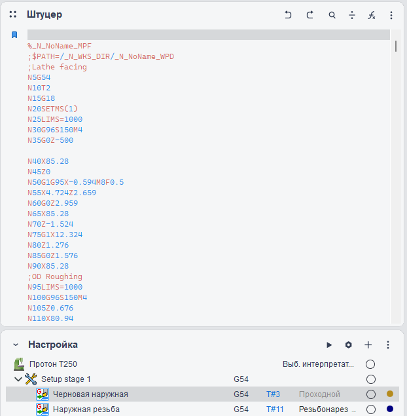
Task: Click the T#11 tool link
Action: [274, 409]
